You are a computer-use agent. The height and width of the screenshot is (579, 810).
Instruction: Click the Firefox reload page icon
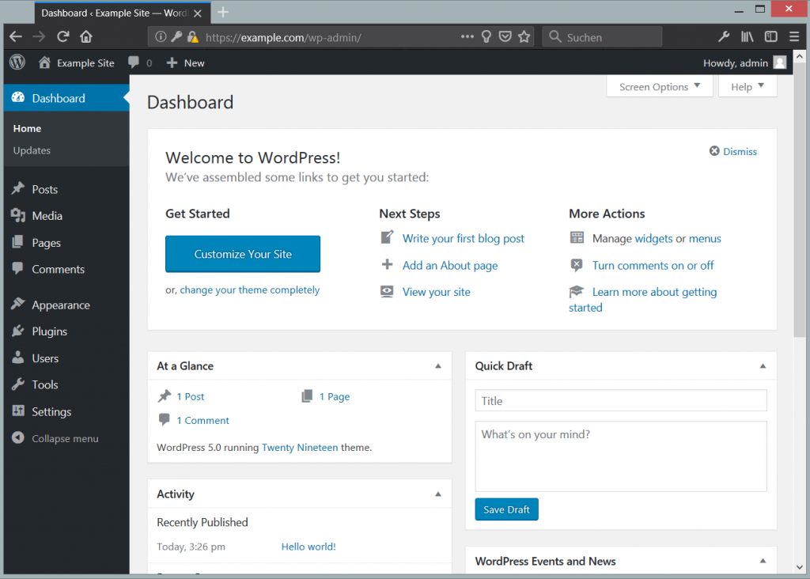coord(62,36)
